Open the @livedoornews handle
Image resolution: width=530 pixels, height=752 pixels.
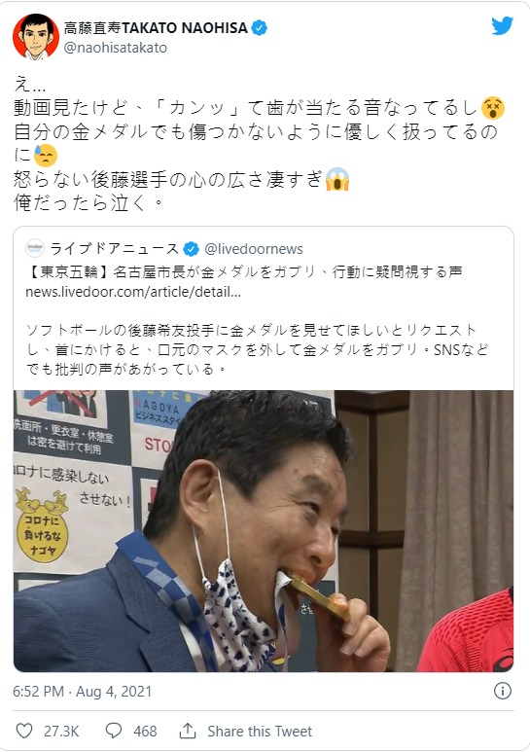coord(254,249)
